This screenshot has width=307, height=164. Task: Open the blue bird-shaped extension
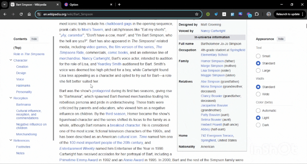pyautogui.click(x=216, y=14)
